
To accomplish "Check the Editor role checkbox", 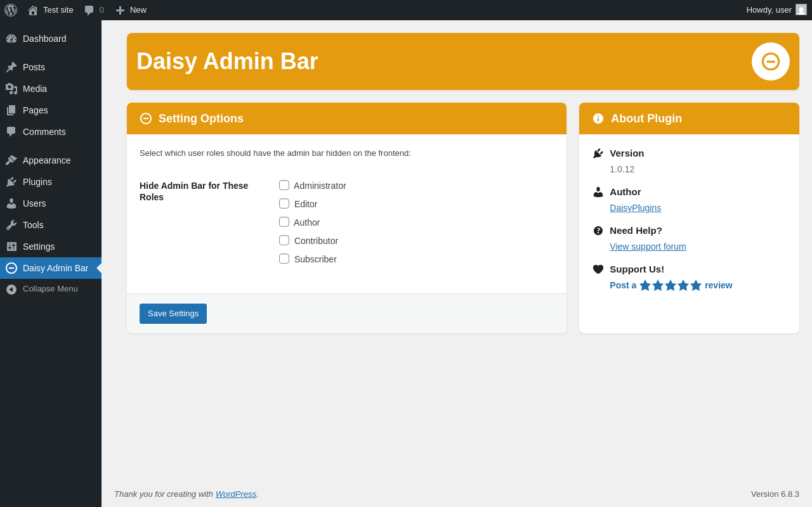I will (284, 203).
